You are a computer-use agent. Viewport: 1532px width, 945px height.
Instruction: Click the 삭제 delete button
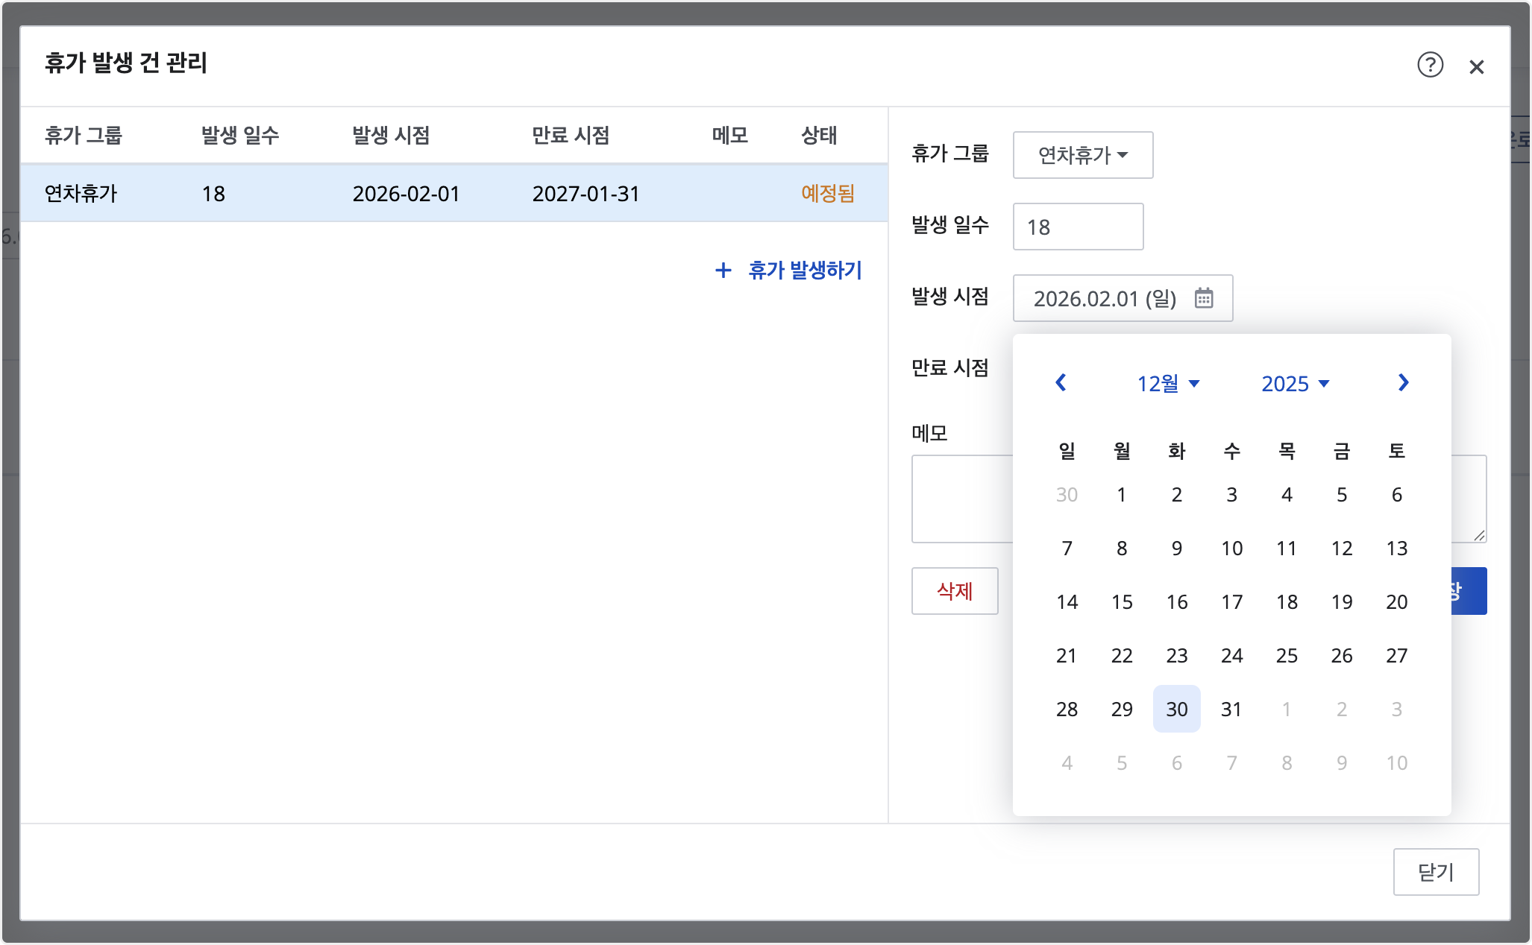tap(954, 591)
